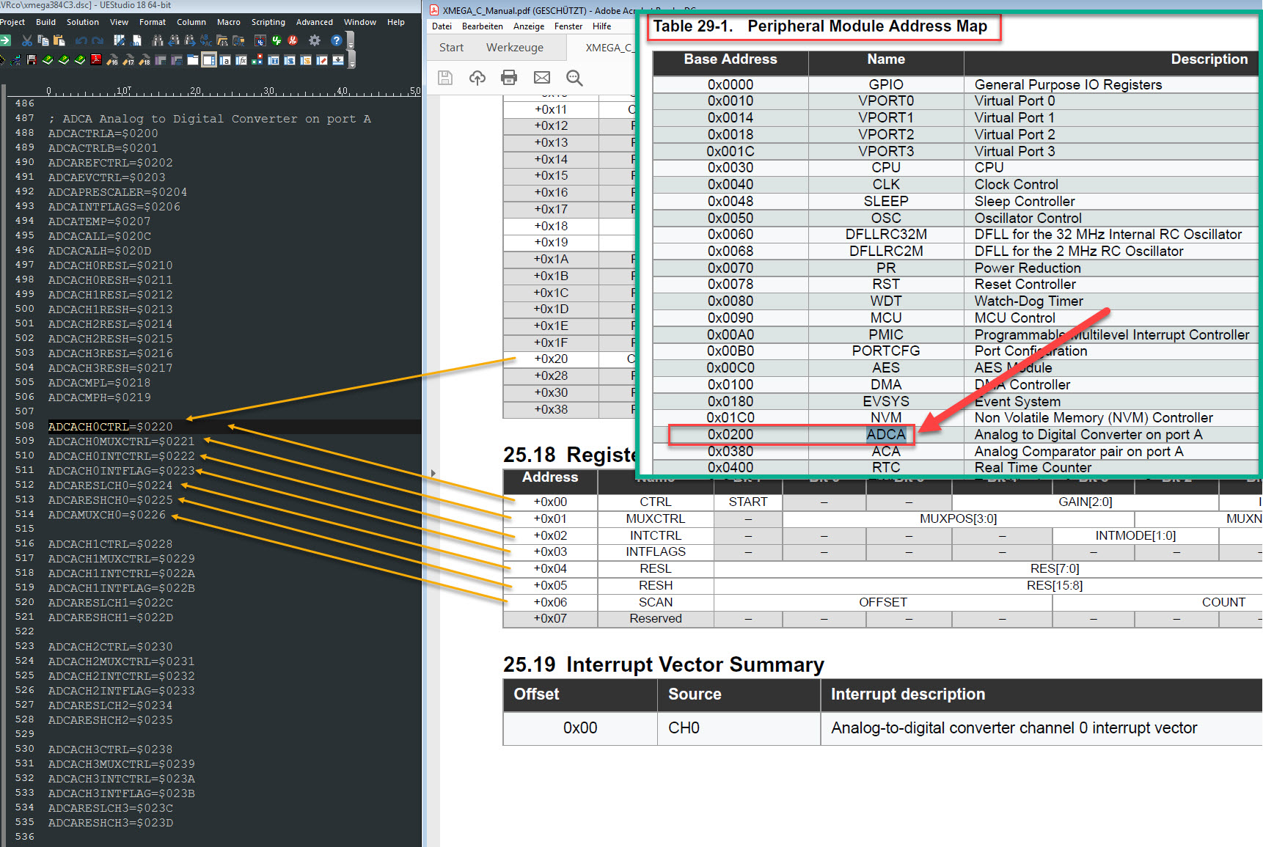Open UEStudio help question-mark icon
The width and height of the screenshot is (1263, 847).
[x=337, y=40]
